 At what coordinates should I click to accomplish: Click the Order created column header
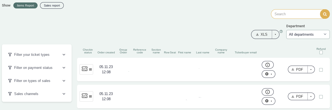tap(106, 53)
